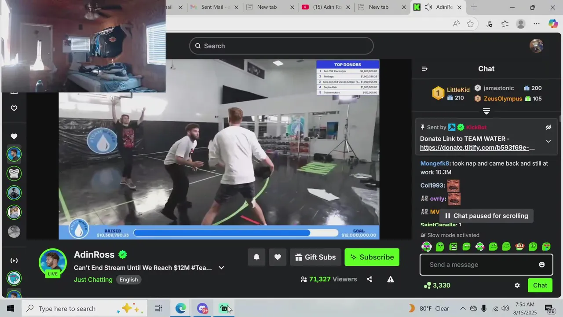The width and height of the screenshot is (563, 317).
Task: Click the Mongefk8 chat username
Action: [435, 163]
